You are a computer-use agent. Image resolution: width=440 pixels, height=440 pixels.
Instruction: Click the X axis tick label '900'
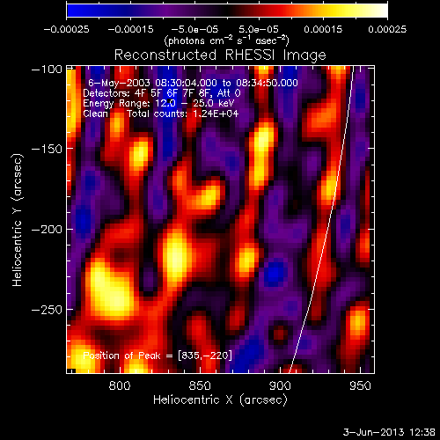pyautogui.click(x=280, y=385)
